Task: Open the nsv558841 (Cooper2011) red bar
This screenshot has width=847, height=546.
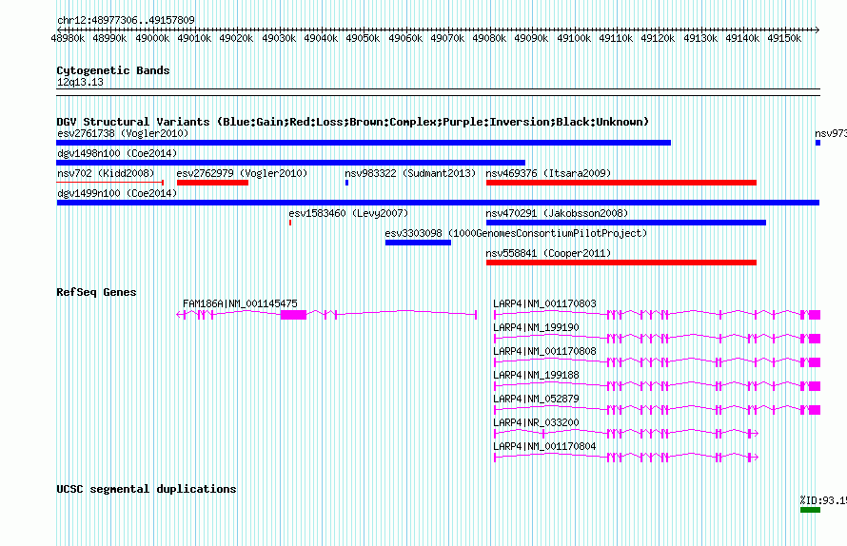Action: click(621, 263)
